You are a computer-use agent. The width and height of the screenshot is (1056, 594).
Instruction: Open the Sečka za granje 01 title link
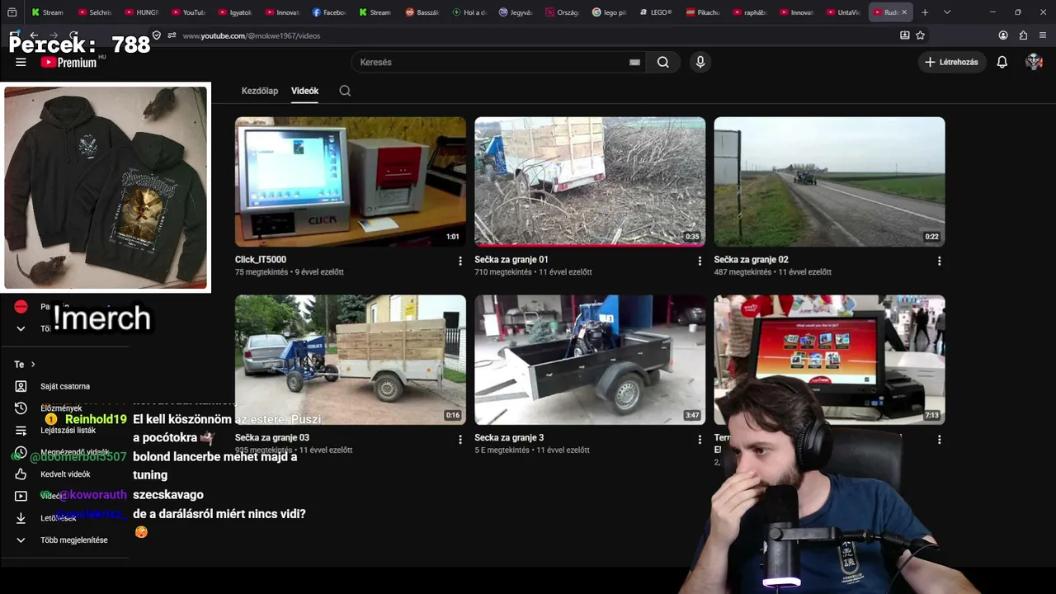[x=511, y=260]
